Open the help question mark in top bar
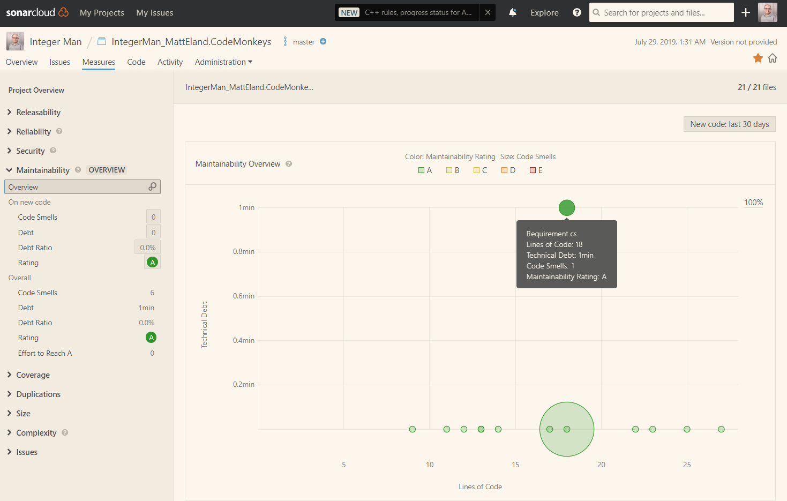 point(576,12)
